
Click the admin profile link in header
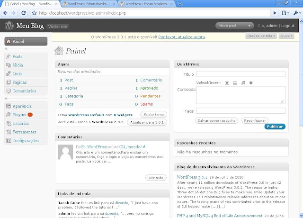point(272,26)
